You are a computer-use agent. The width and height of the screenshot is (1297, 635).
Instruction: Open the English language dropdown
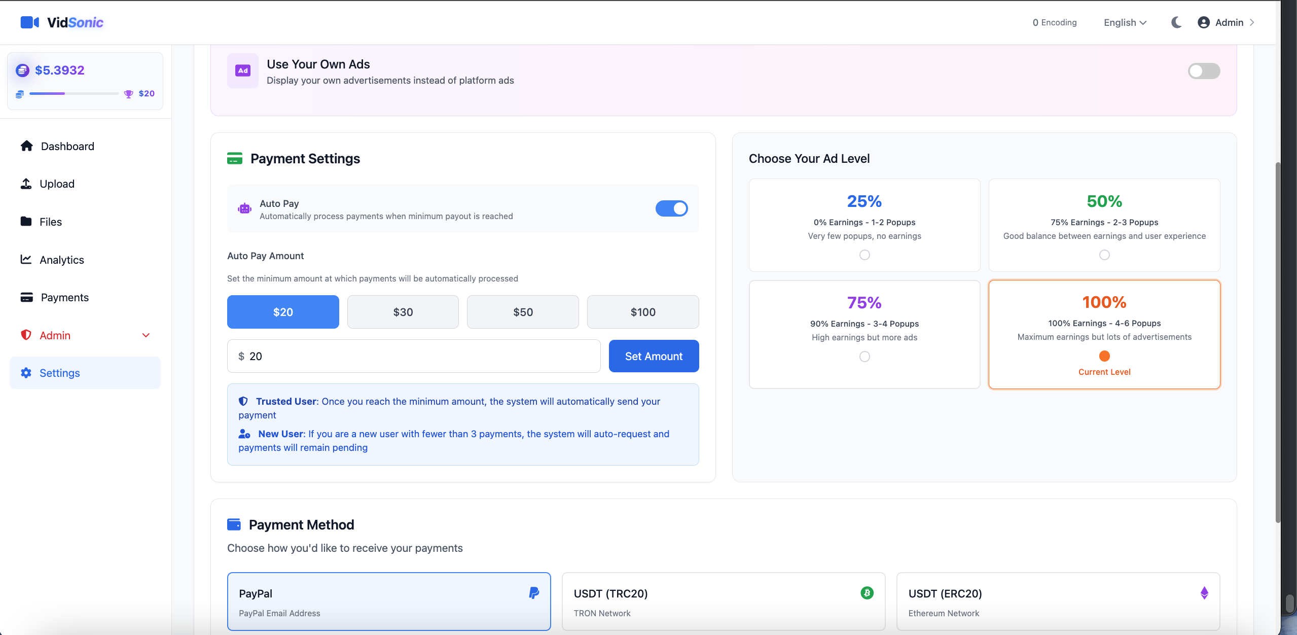[x=1125, y=22]
